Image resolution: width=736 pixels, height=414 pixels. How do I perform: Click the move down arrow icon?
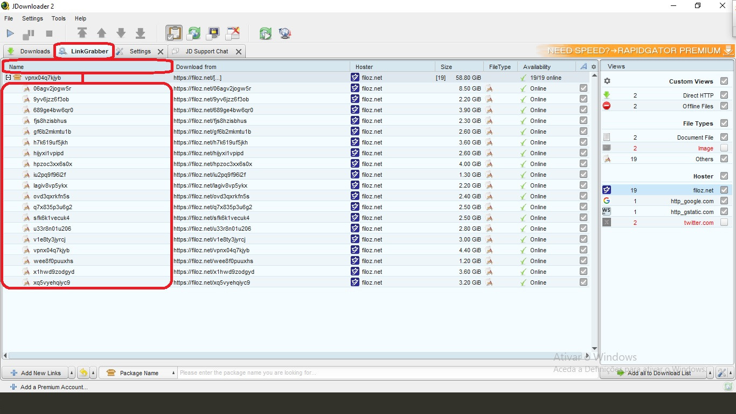pyautogui.click(x=121, y=33)
